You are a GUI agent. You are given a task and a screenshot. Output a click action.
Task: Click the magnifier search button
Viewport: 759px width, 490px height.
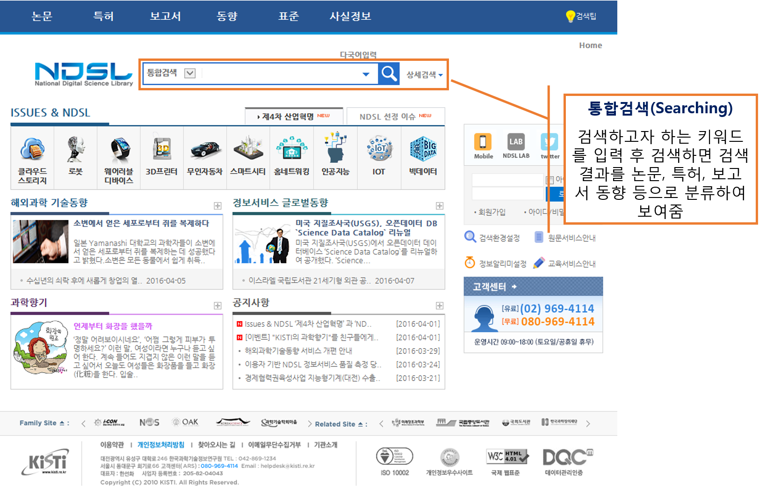389,73
